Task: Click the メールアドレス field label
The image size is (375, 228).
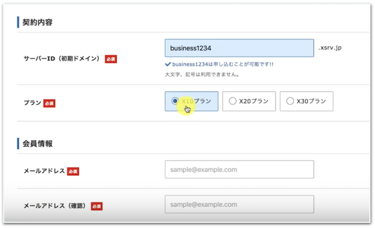Action: tap(44, 171)
